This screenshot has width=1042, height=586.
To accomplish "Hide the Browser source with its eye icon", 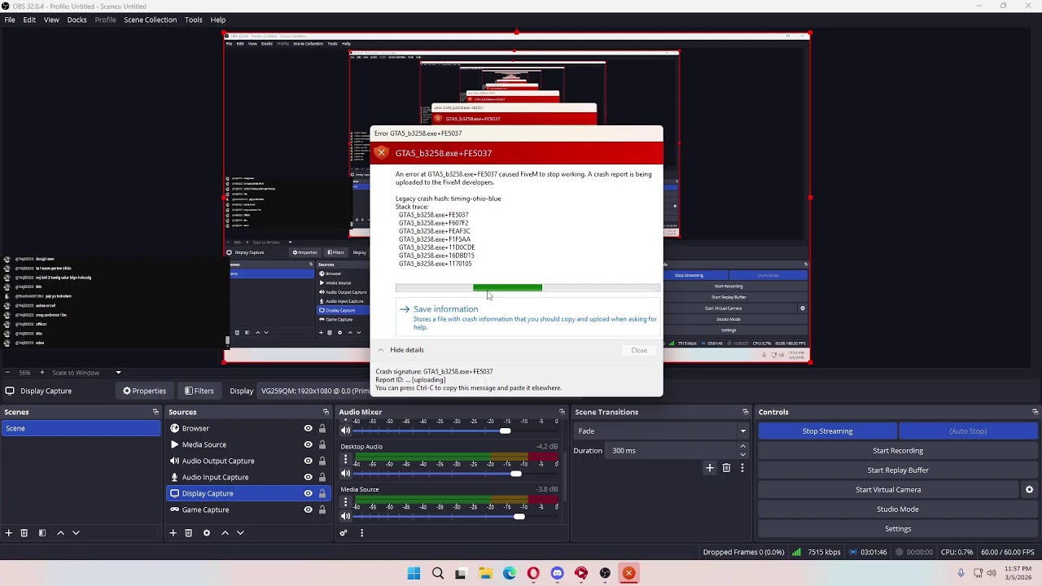I will pyautogui.click(x=308, y=428).
